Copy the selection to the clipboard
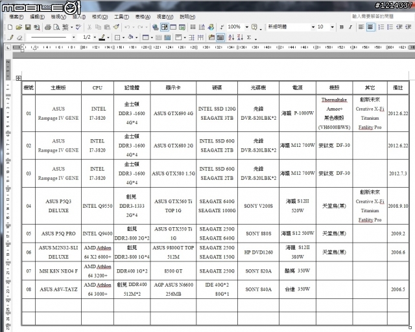415x332 pixels. [x=98, y=27]
